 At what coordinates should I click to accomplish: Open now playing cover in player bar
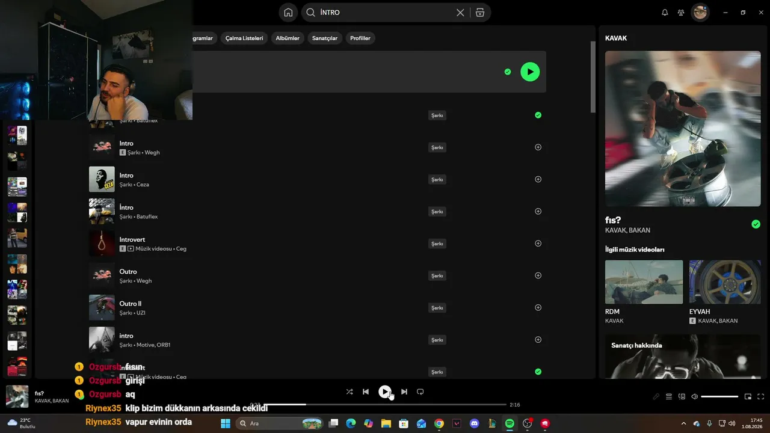17,397
